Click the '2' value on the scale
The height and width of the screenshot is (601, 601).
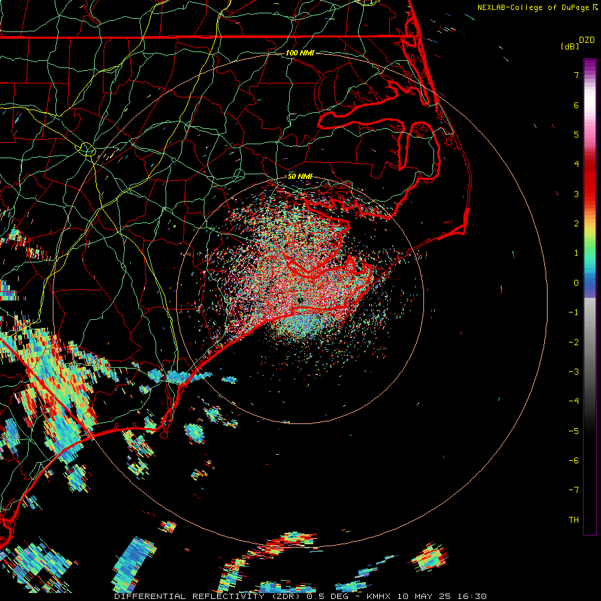click(576, 224)
